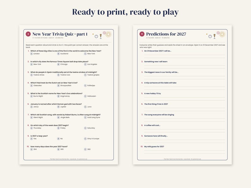Click the Trivia Quiz footer text
This screenshot has height=188, width=251.
(x=69, y=159)
